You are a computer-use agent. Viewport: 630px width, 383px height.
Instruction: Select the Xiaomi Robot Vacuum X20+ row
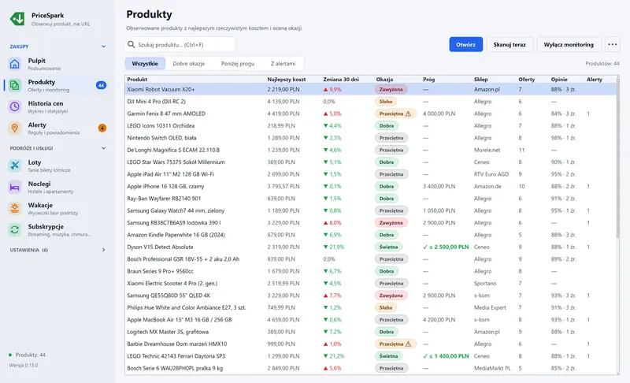click(370, 89)
